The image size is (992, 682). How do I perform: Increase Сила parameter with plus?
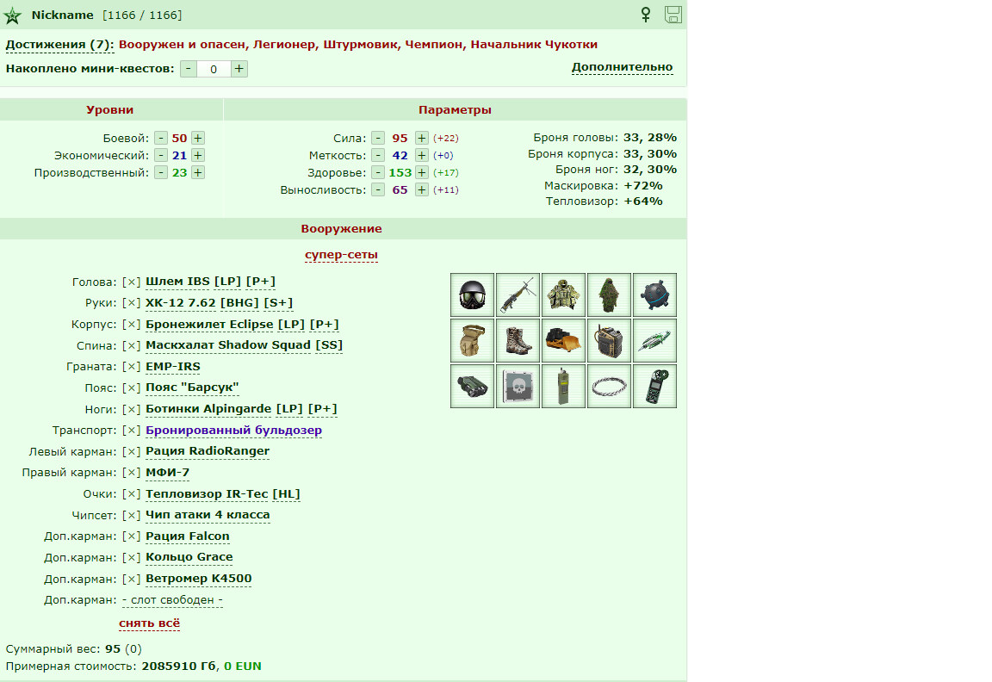[x=422, y=138]
